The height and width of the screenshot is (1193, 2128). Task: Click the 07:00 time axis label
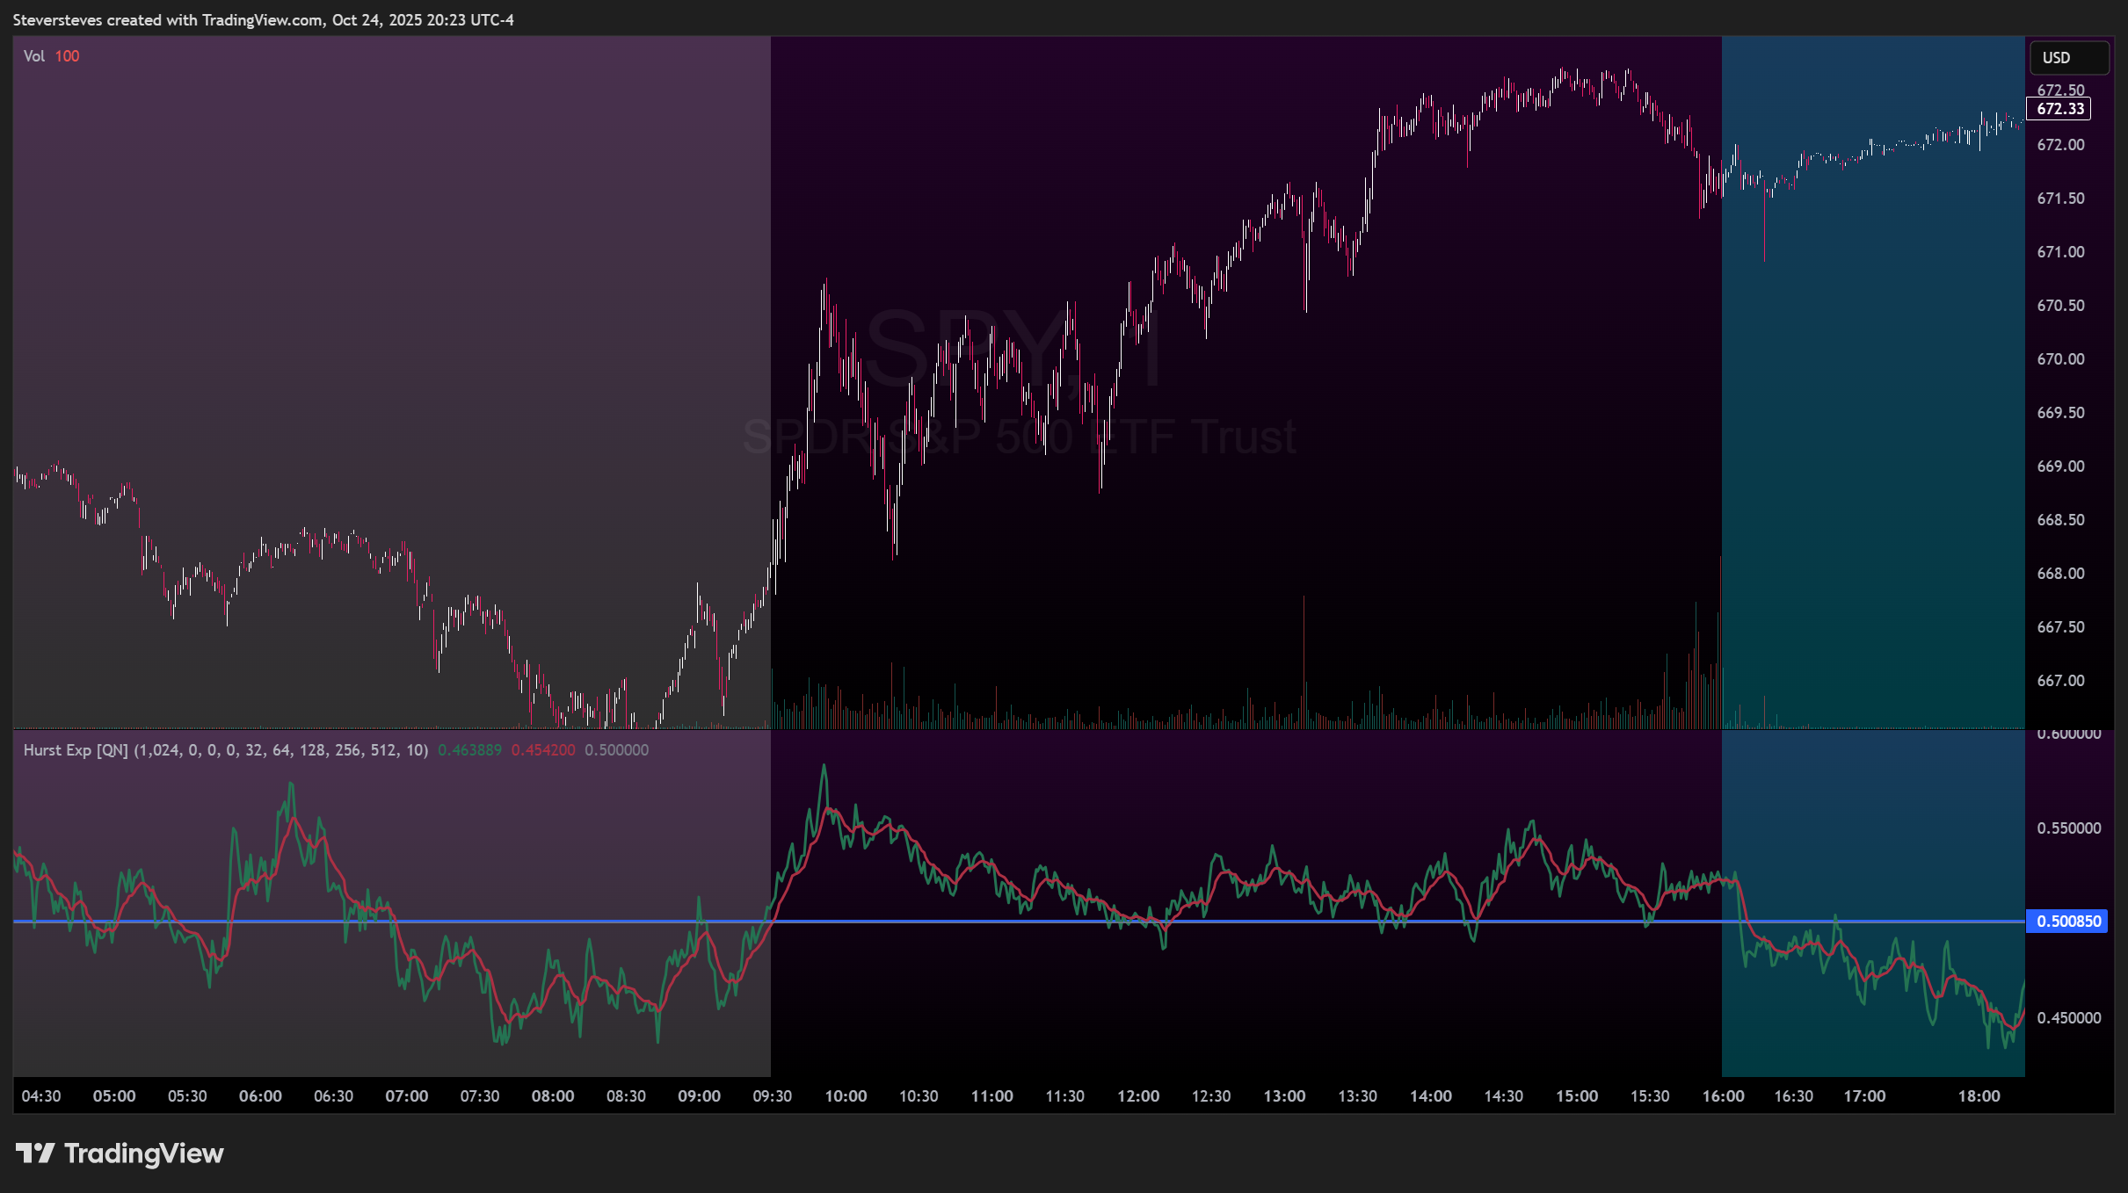(x=407, y=1096)
